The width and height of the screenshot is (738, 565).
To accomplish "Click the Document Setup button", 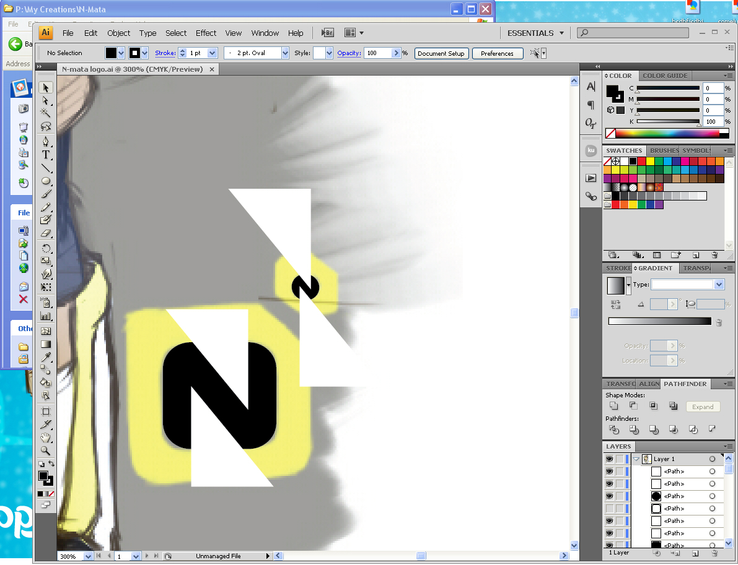I will pyautogui.click(x=441, y=53).
